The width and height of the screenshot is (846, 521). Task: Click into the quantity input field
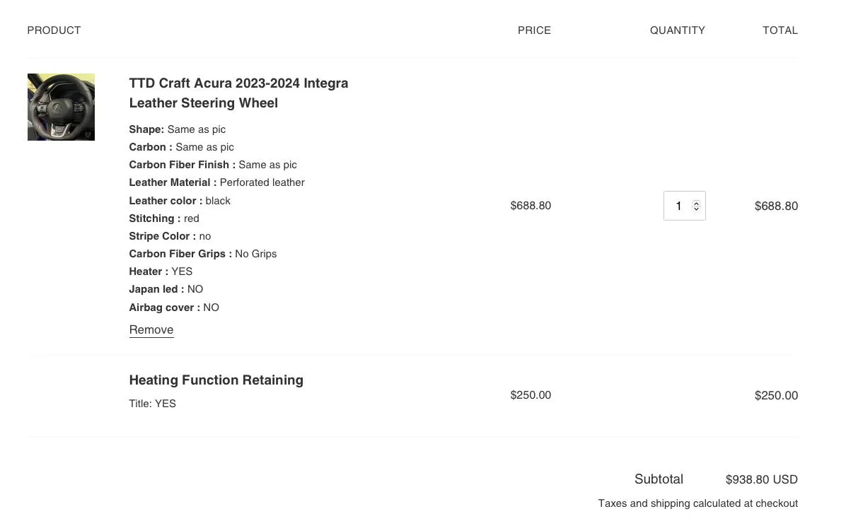point(678,206)
